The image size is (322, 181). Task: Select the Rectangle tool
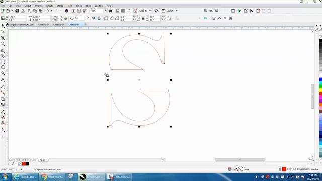(3, 62)
